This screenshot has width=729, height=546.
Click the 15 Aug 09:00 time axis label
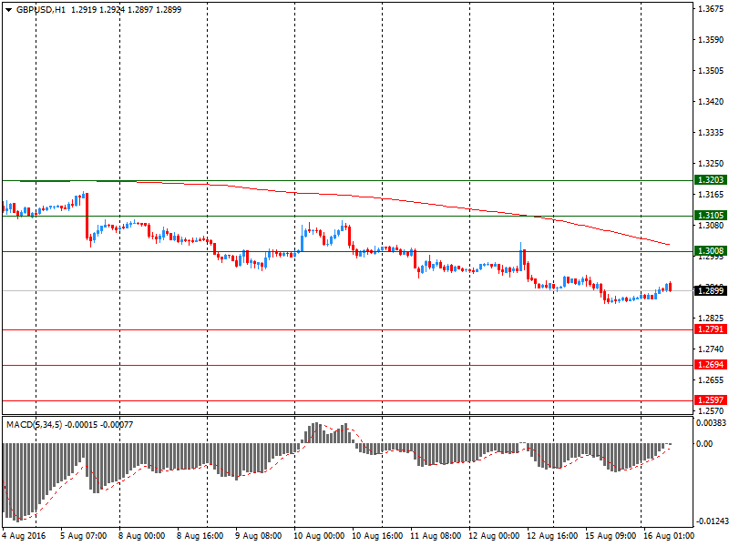tap(611, 536)
